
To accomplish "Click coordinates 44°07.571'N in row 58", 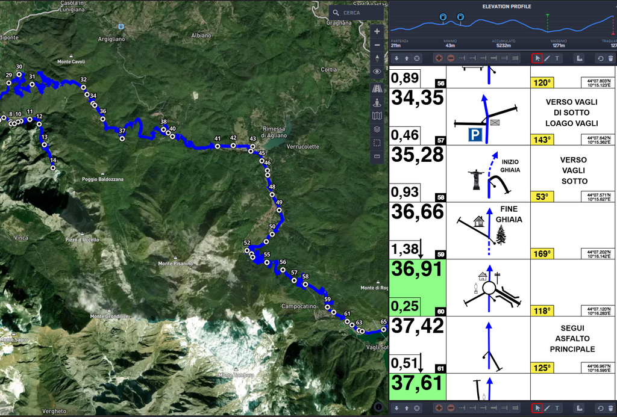I will (x=599, y=194).
